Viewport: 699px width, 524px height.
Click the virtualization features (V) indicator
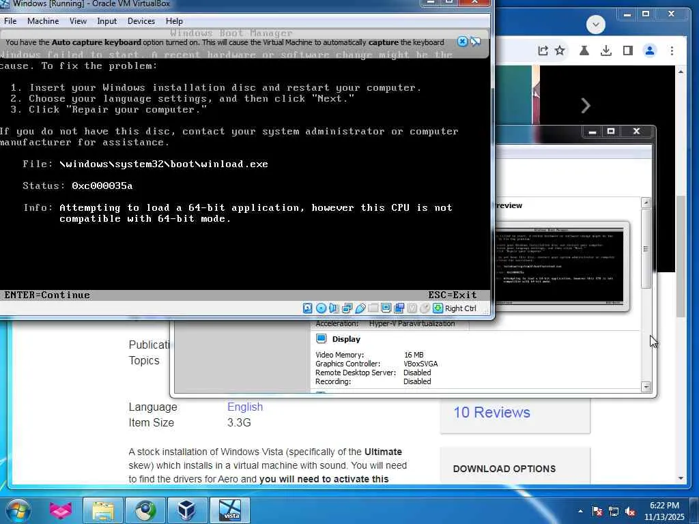coord(412,308)
